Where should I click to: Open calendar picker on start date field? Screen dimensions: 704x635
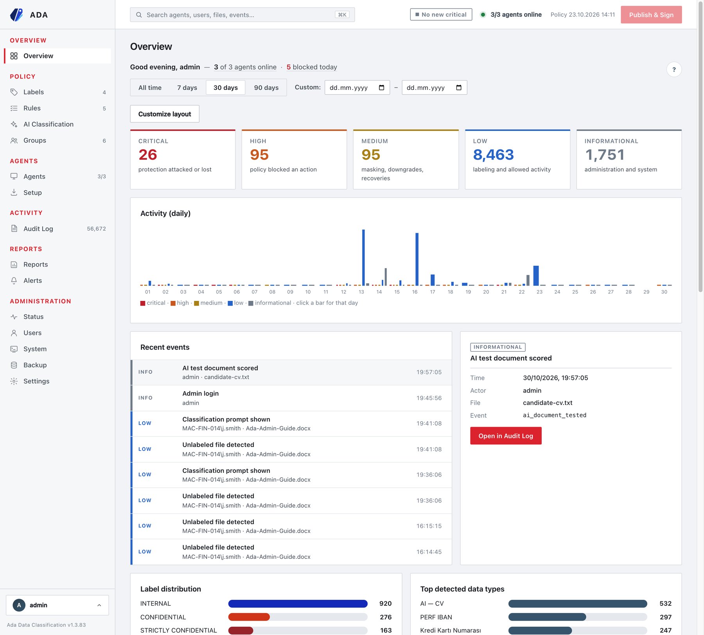tap(381, 88)
